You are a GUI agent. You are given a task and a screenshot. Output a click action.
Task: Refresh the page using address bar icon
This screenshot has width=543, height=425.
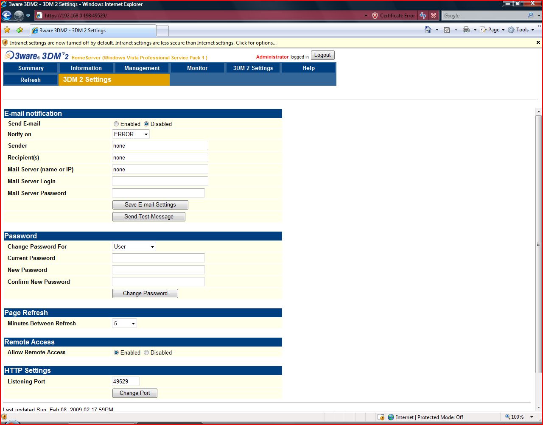click(x=423, y=16)
